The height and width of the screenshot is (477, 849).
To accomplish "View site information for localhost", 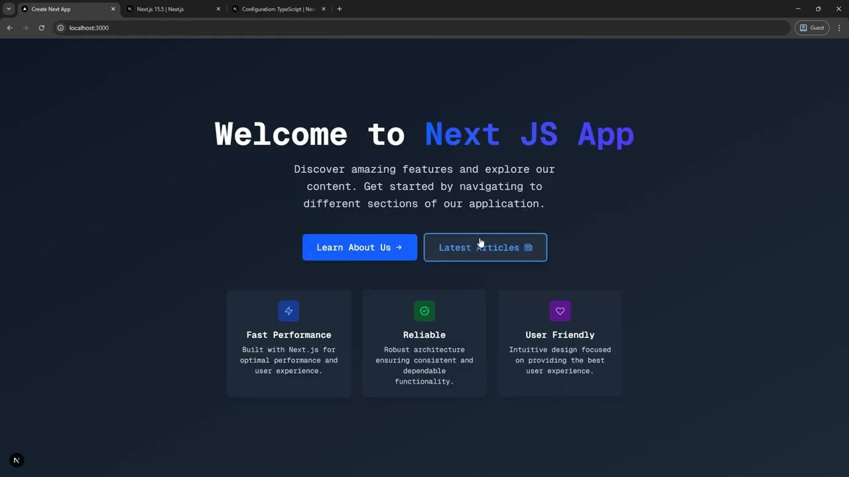I will pyautogui.click(x=60, y=28).
